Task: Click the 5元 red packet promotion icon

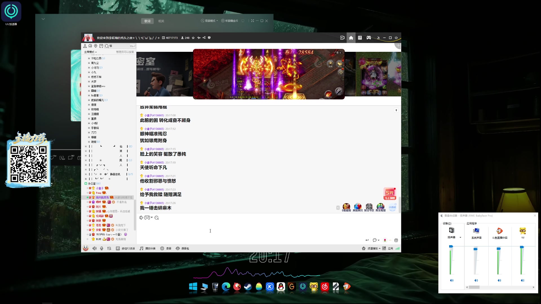Action: click(x=390, y=194)
